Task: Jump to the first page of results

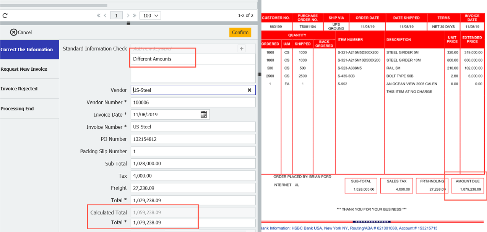Action: [x=98, y=16]
